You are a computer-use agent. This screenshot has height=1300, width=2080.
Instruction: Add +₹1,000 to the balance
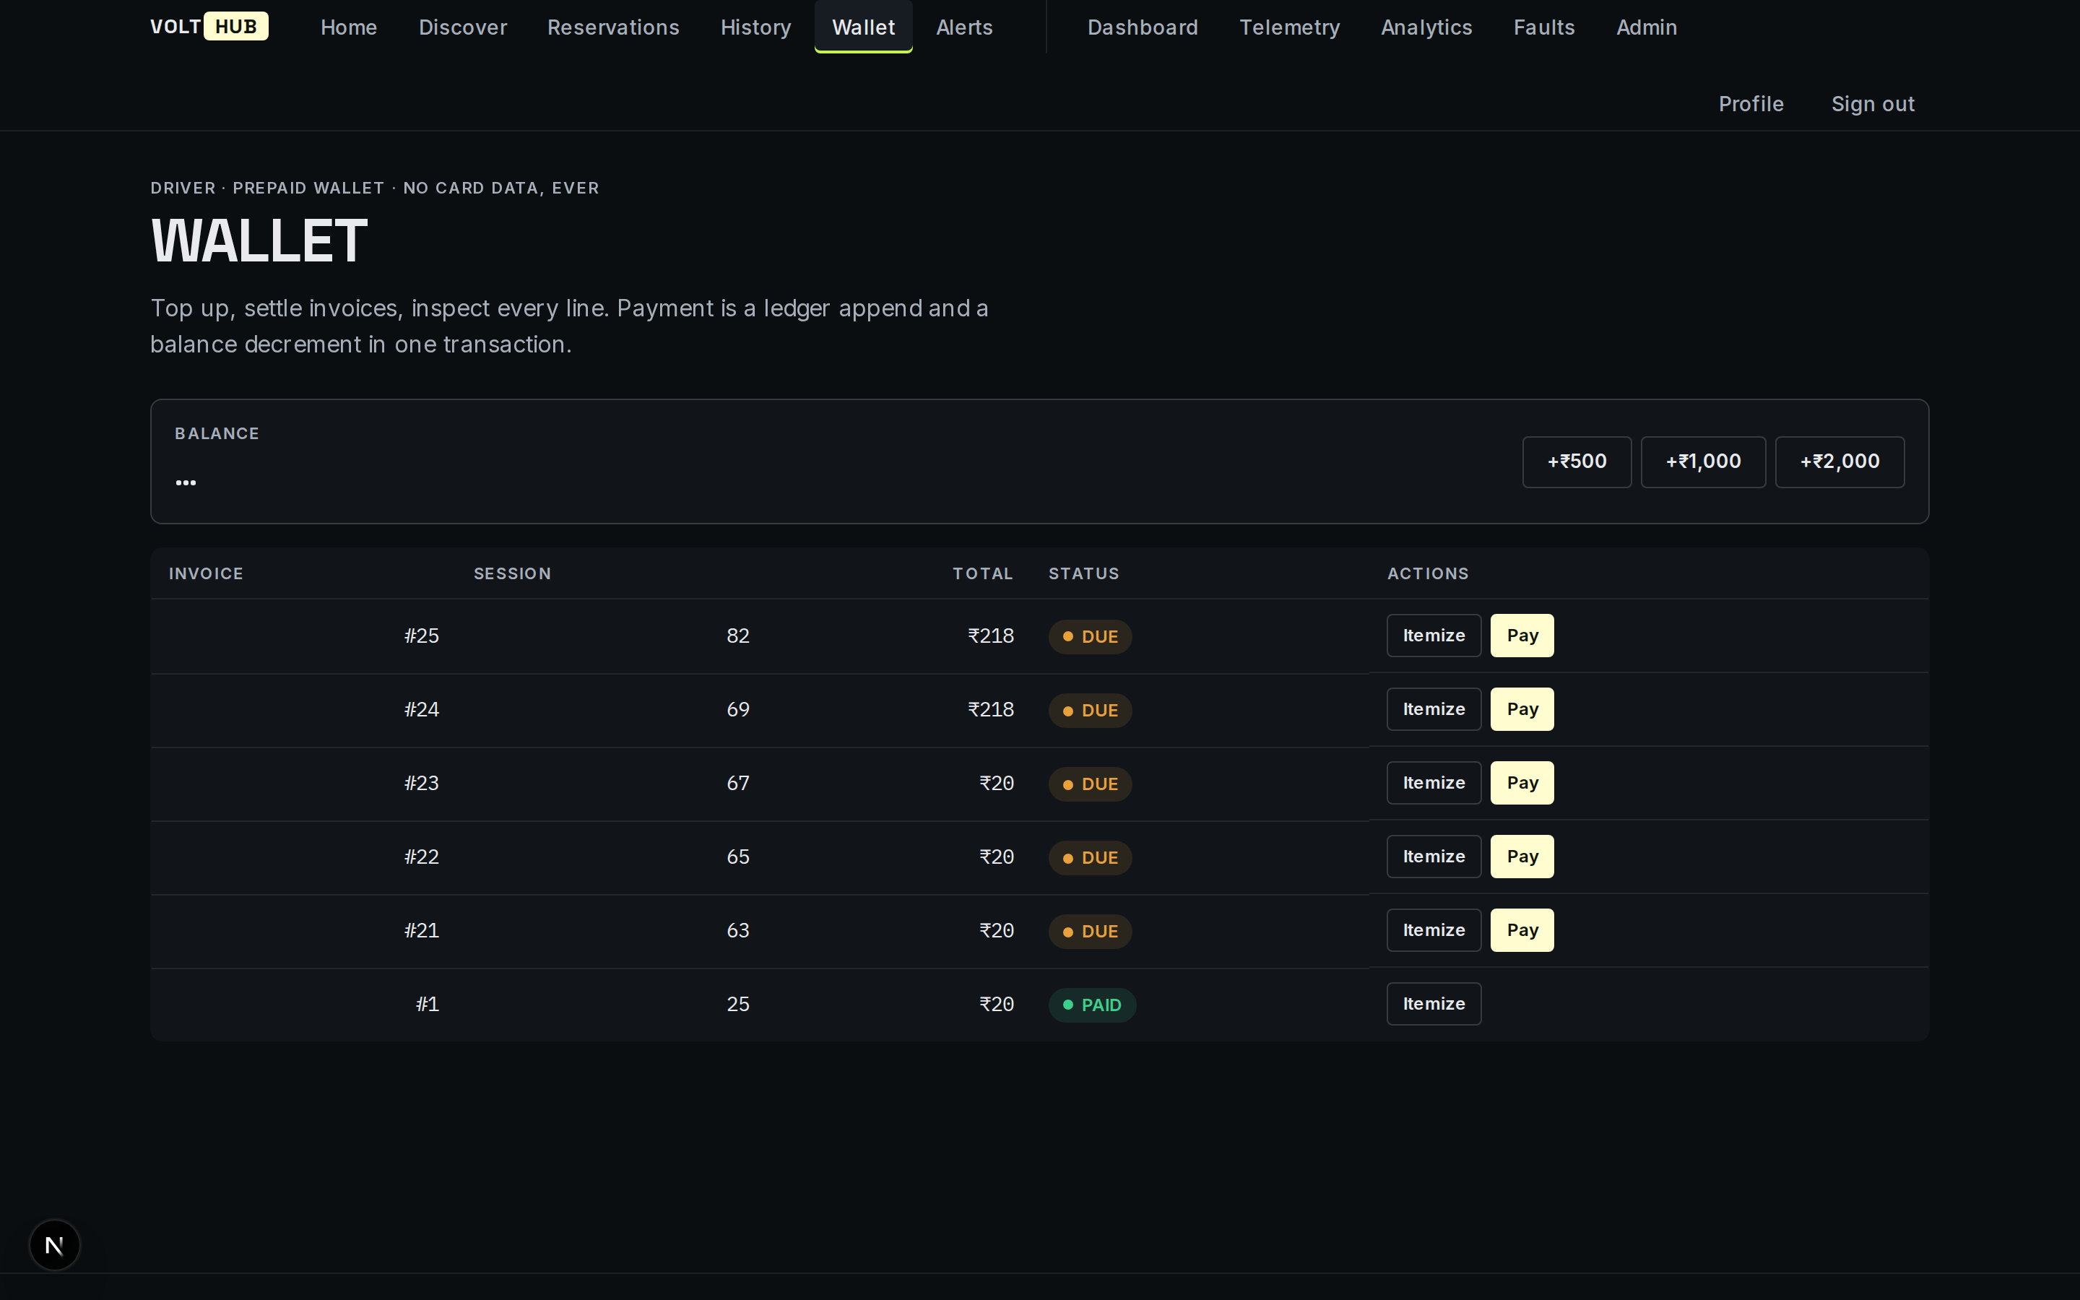point(1703,461)
